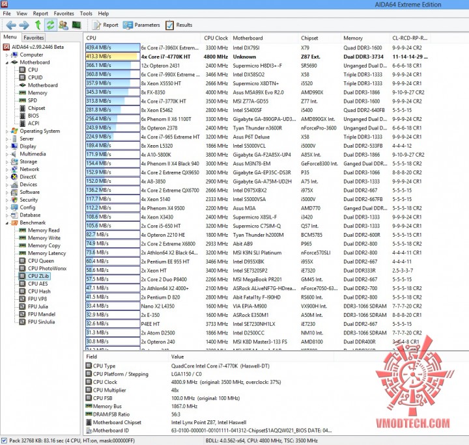Toggle the status bar checkbox

[x=4, y=440]
